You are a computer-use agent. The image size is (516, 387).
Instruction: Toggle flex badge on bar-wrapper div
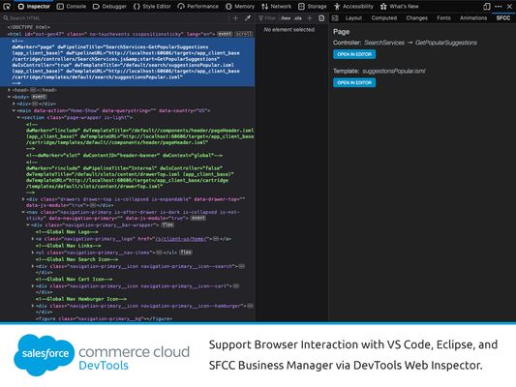pos(167,225)
